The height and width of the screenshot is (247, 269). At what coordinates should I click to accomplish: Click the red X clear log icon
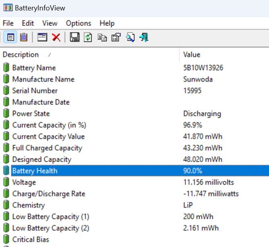56,37
